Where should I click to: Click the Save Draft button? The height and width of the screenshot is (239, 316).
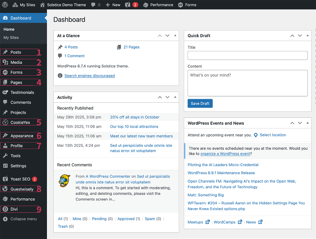pos(200,103)
